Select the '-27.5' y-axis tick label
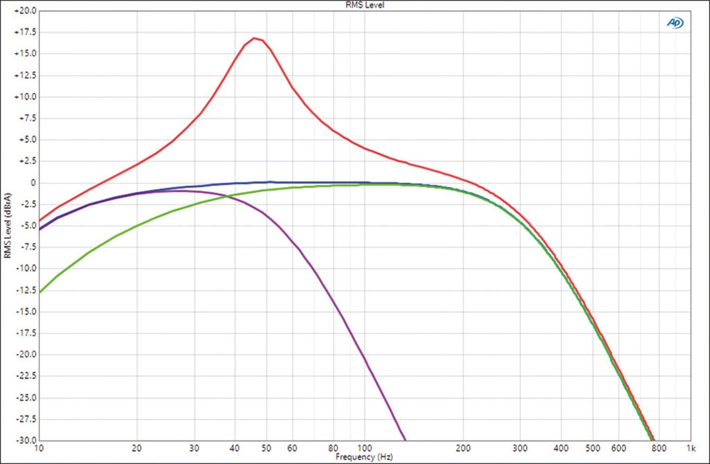This screenshot has height=464, width=710. pos(26,419)
